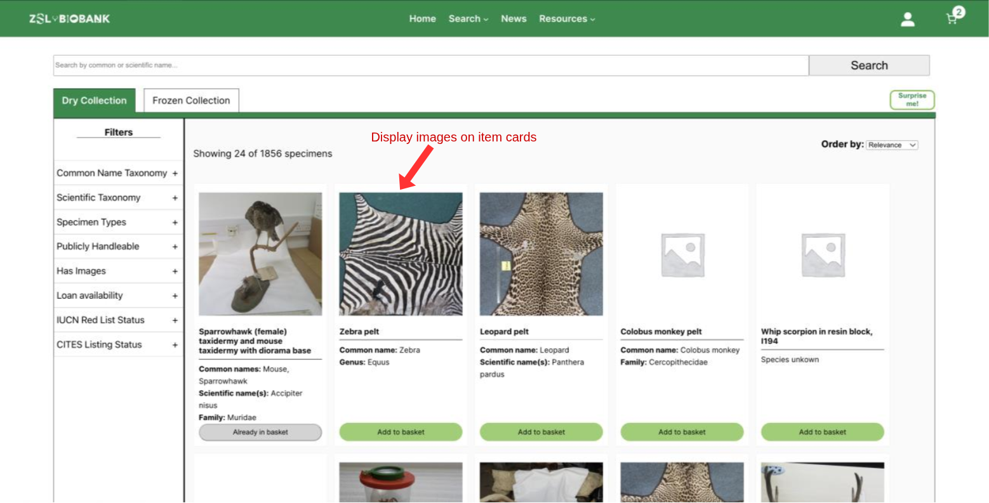Expand the IUCN Red List Status filter
Image resolution: width=989 pixels, height=503 pixels.
(x=118, y=320)
